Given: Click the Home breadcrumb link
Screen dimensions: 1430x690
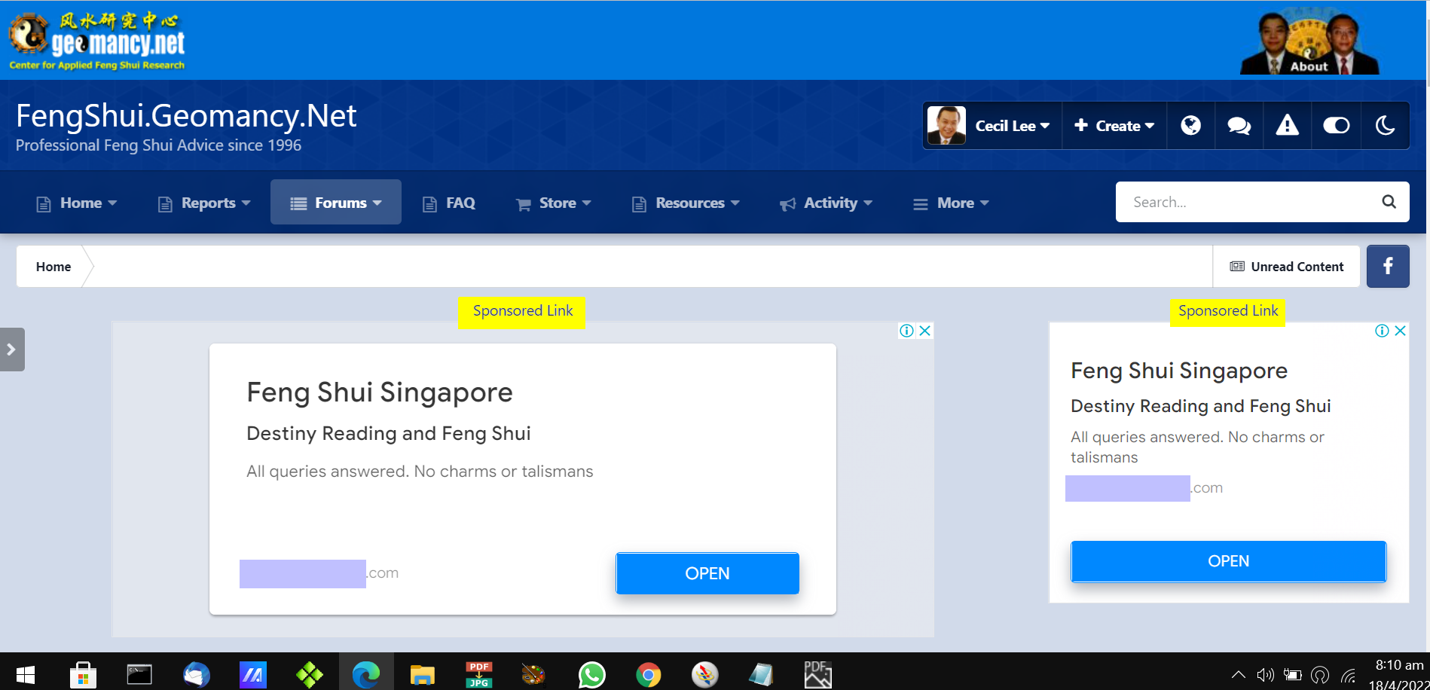Looking at the screenshot, I should [x=53, y=267].
